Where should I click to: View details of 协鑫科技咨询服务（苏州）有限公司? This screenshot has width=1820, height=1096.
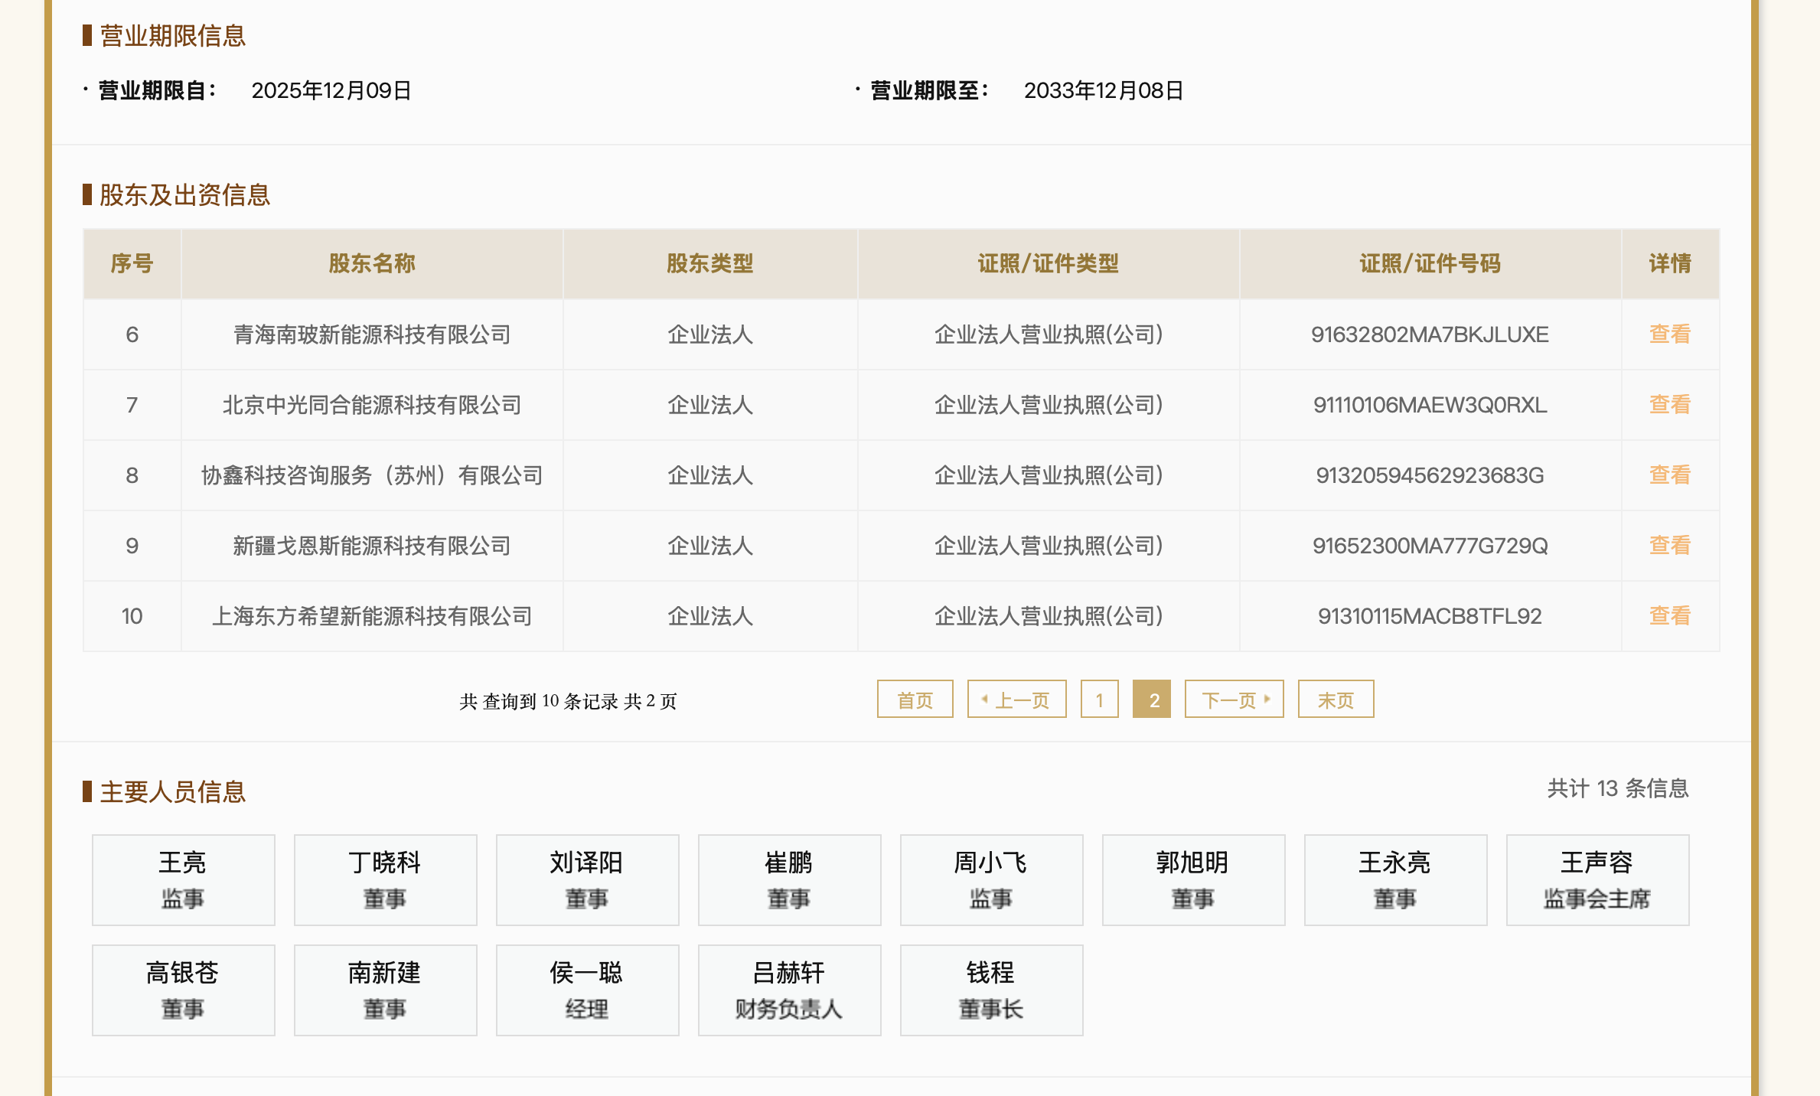pos(1668,475)
